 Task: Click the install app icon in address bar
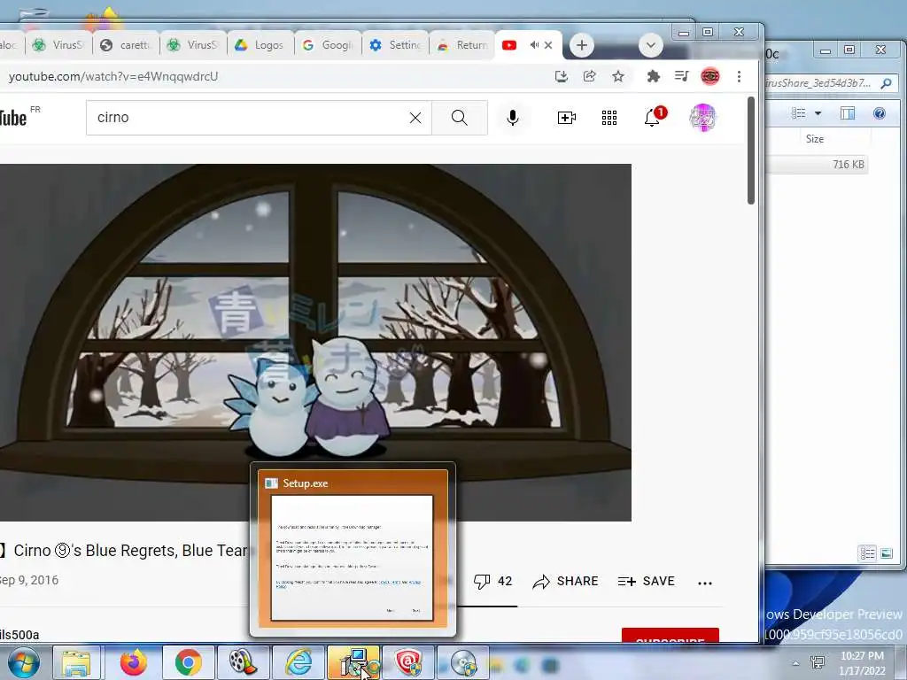tap(561, 76)
